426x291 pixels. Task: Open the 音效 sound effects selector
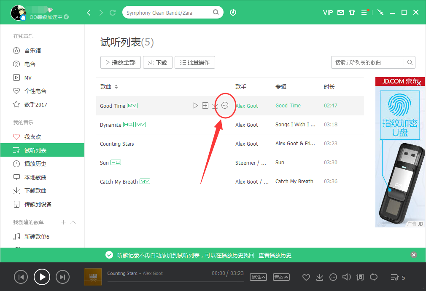coord(281,277)
